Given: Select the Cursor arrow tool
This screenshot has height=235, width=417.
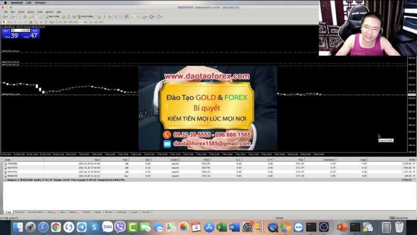Looking at the screenshot, I should coord(4,22).
